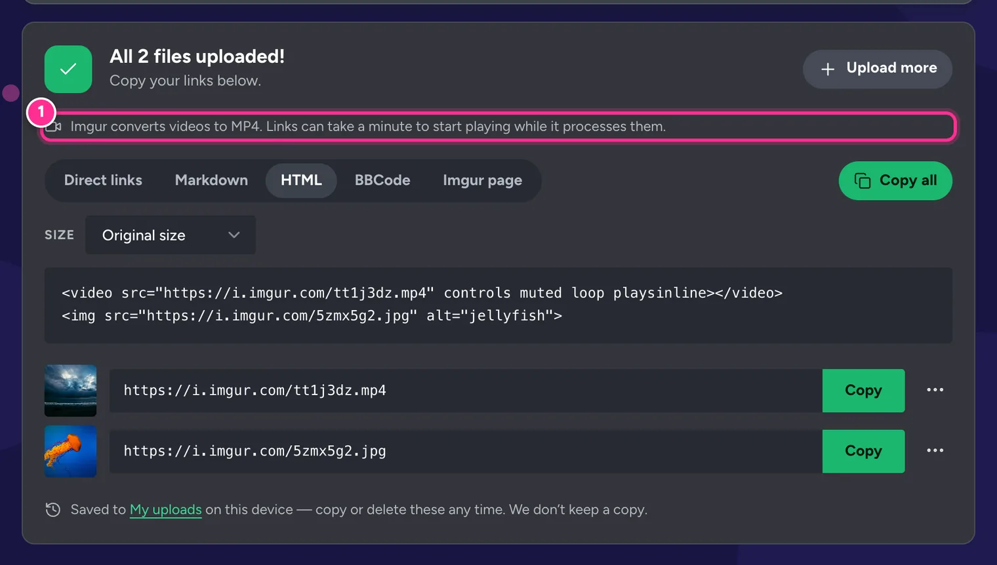Click the 'Copy your links below.' text
This screenshot has height=565, width=997.
click(185, 81)
